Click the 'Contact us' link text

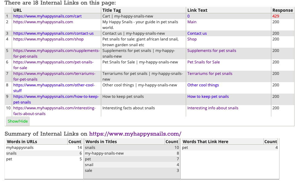[197, 33]
